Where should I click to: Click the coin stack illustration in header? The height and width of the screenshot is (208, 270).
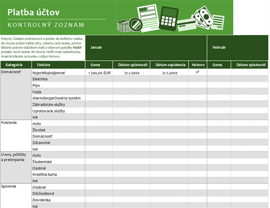click(x=130, y=25)
